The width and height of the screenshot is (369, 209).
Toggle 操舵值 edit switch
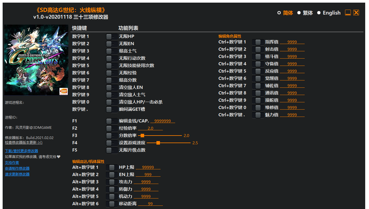[x=258, y=100]
